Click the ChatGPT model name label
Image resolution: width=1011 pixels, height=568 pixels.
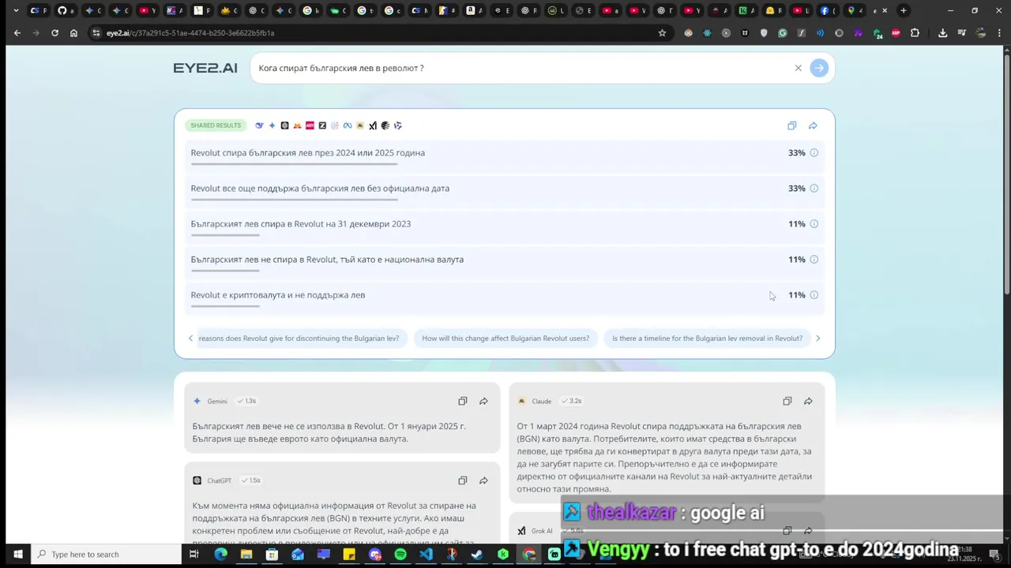(220, 480)
